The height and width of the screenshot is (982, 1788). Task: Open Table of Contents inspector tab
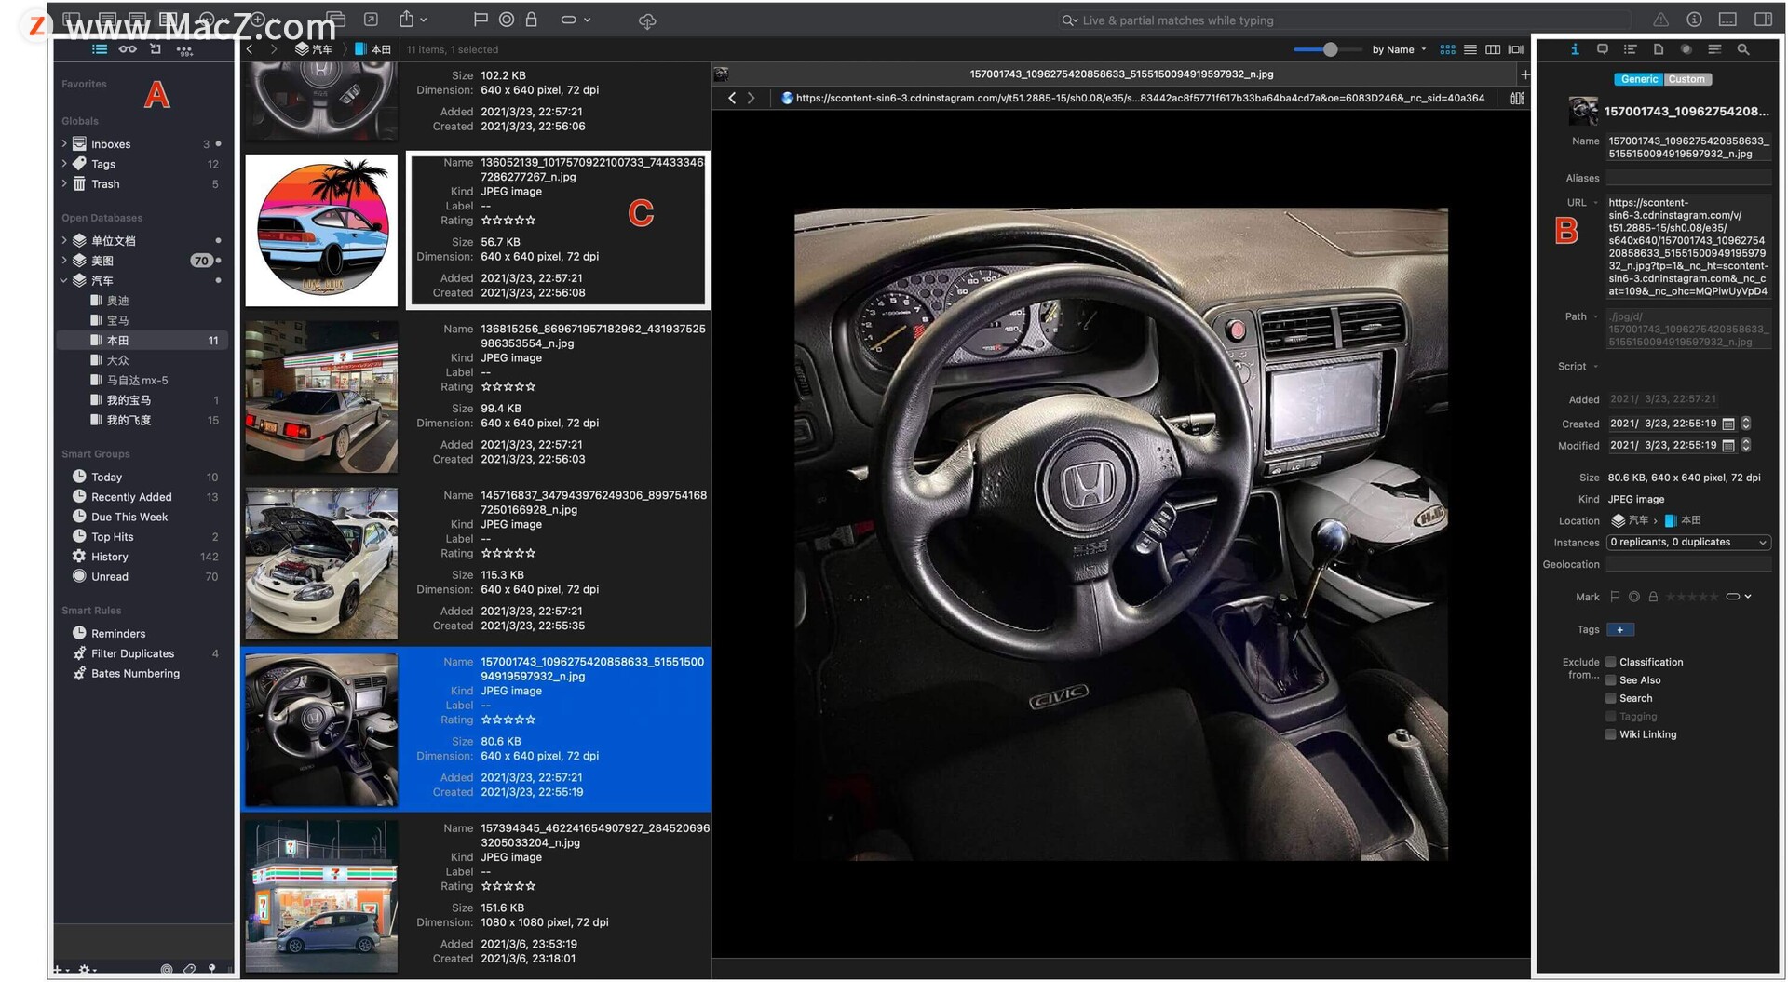tap(1630, 49)
